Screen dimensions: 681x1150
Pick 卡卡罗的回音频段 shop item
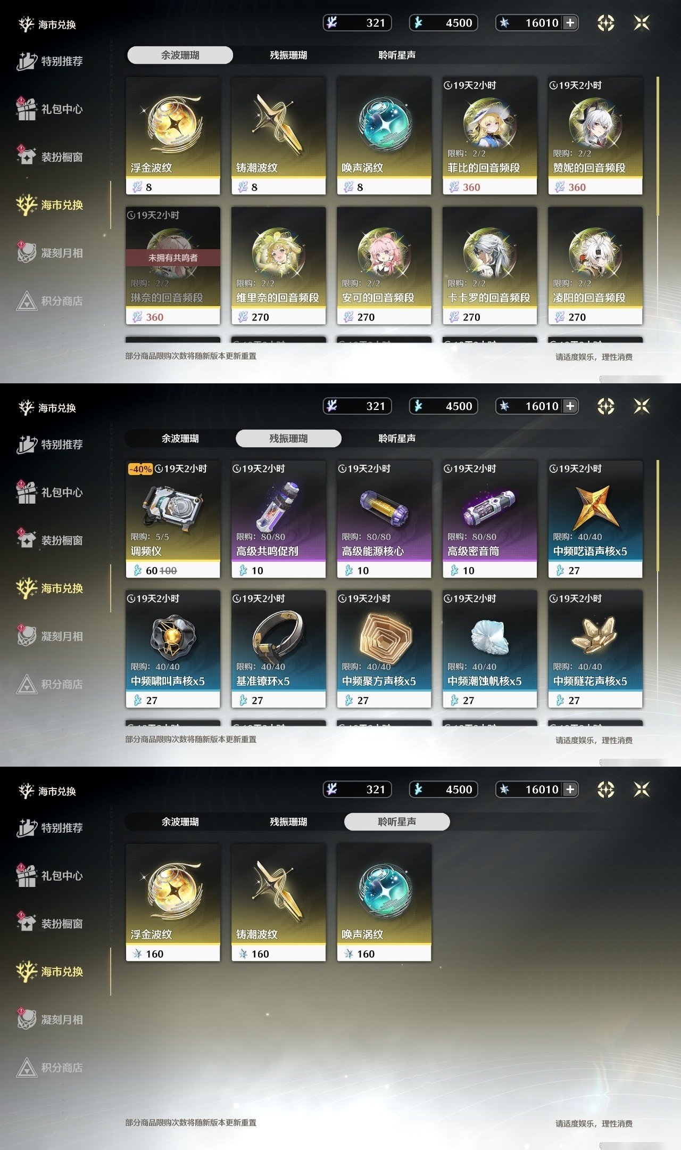[x=489, y=266]
